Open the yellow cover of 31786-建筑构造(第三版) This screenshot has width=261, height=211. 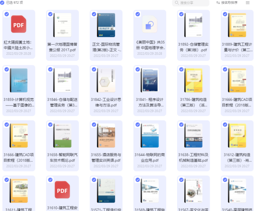(193, 81)
